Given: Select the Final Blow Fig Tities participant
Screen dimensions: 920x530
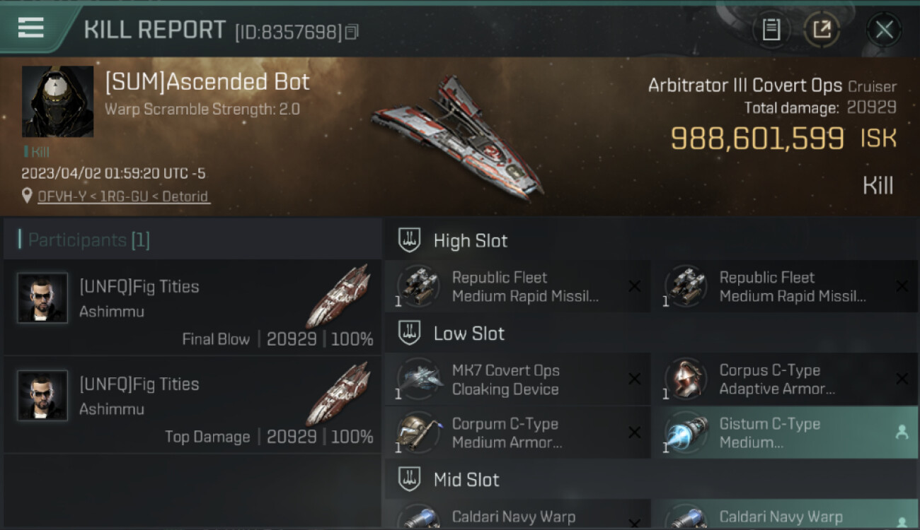Looking at the screenshot, I should coord(192,307).
